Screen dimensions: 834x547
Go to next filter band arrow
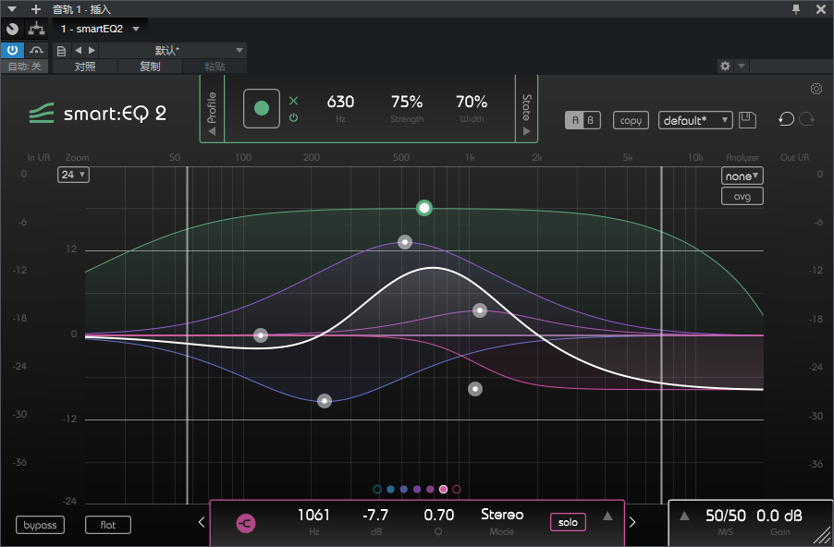coord(632,522)
